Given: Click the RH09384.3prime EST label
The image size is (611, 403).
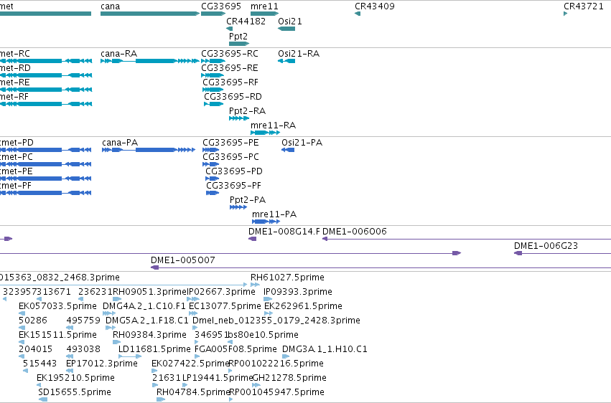Looking at the screenshot, I should (x=149, y=336).
